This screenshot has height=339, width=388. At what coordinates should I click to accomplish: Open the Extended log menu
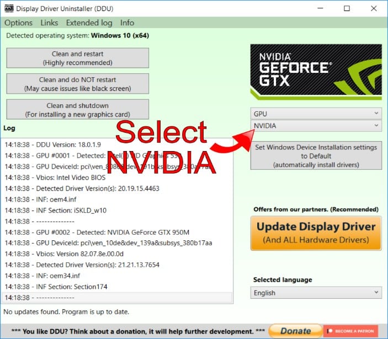coord(89,23)
